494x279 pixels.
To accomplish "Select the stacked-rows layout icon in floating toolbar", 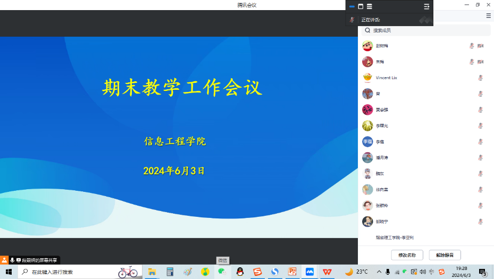I will tap(369, 6).
